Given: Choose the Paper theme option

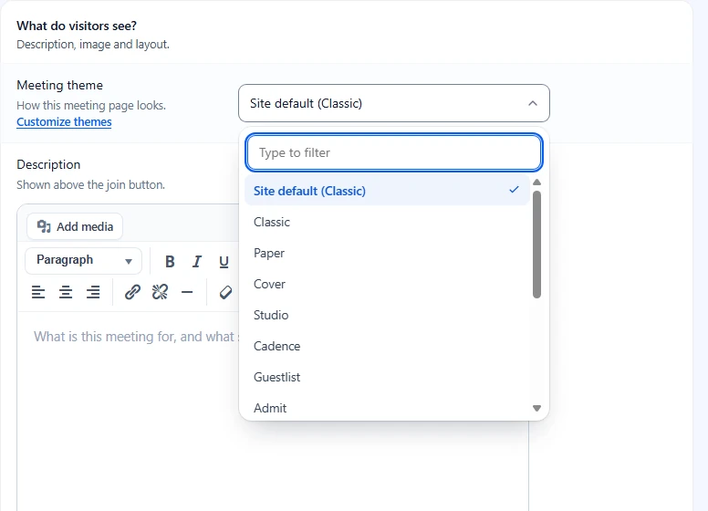Looking at the screenshot, I should coord(387,254).
